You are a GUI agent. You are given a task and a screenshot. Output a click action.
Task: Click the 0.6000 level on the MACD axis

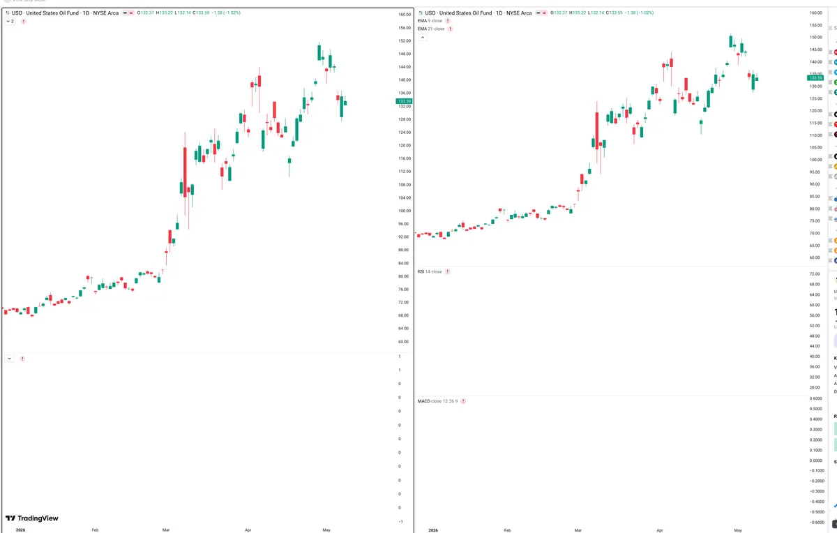tap(816, 398)
